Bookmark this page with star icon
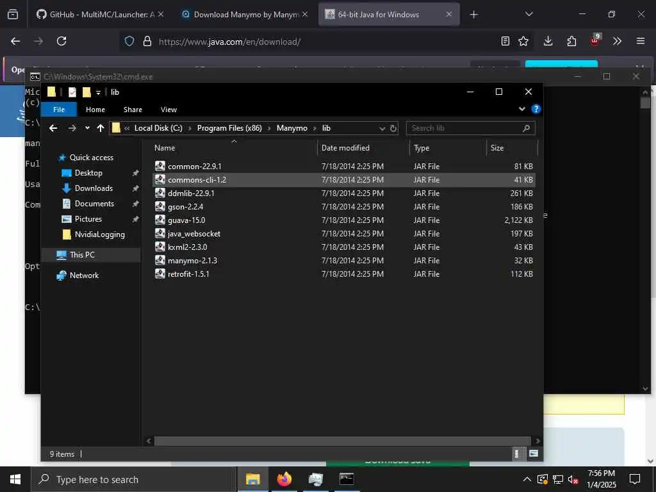The height and width of the screenshot is (492, 656). click(x=523, y=41)
